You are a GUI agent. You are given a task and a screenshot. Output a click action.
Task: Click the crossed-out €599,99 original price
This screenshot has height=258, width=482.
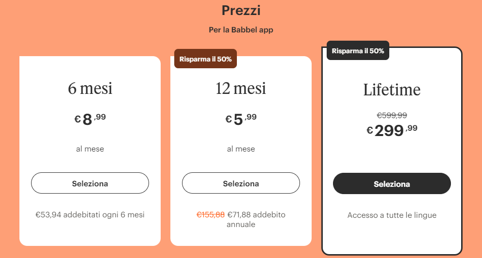point(392,115)
